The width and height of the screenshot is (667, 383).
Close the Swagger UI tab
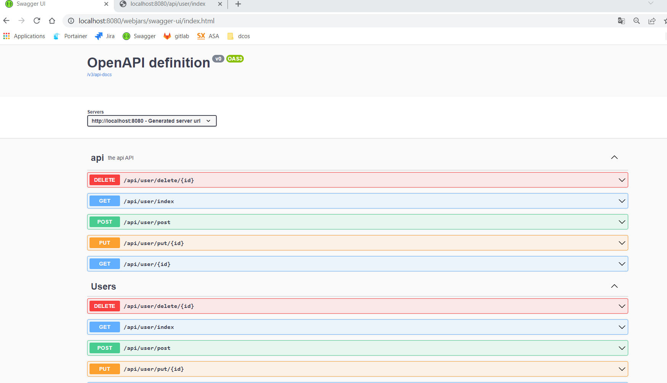(x=106, y=4)
